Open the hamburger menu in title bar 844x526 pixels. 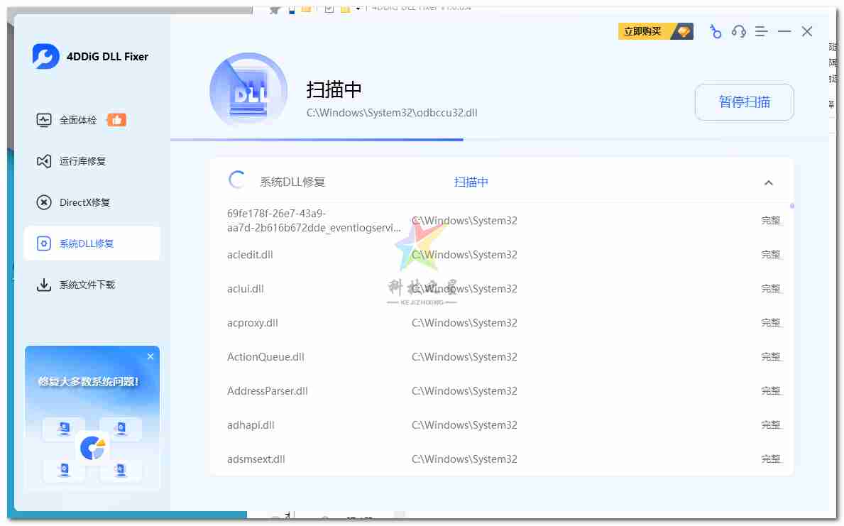[x=761, y=31]
